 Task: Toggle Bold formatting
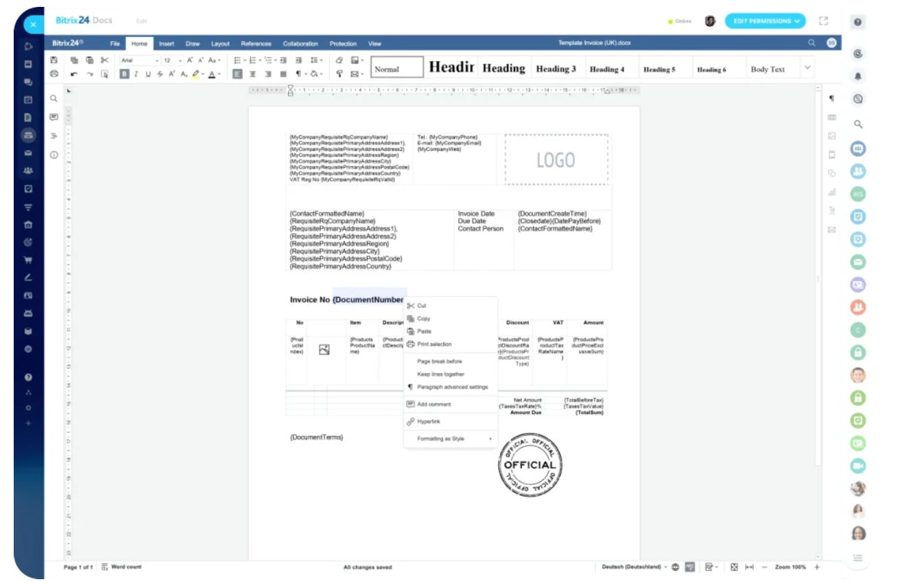[124, 73]
